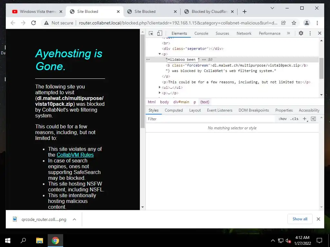Open the Properties tab
Viewport: 330px width, 247px height.
[284, 110]
